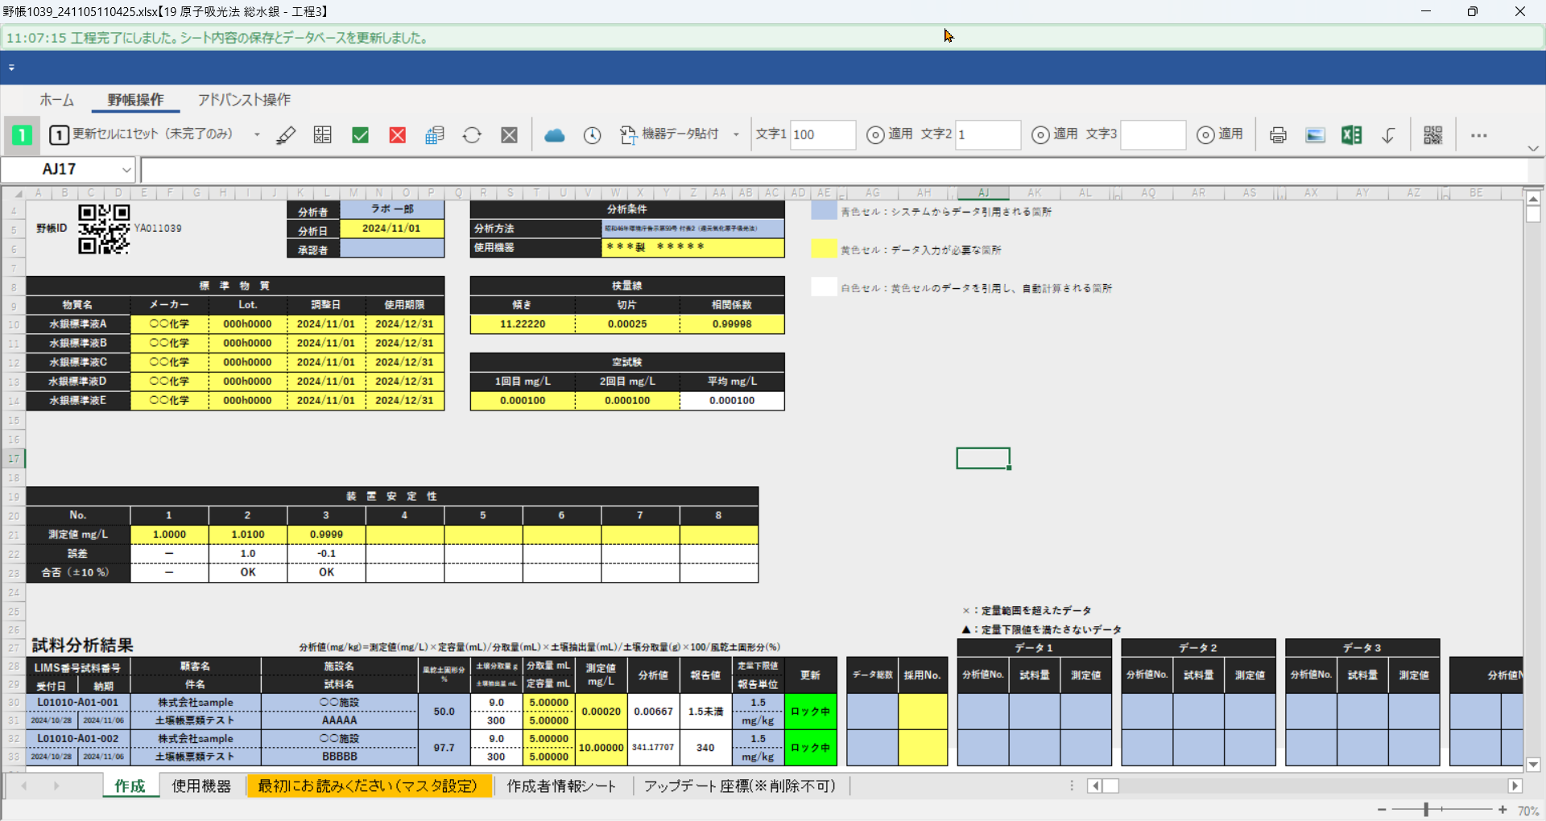The width and height of the screenshot is (1546, 821).
Task: Click the 機器データ貼付 button
Action: click(x=669, y=134)
